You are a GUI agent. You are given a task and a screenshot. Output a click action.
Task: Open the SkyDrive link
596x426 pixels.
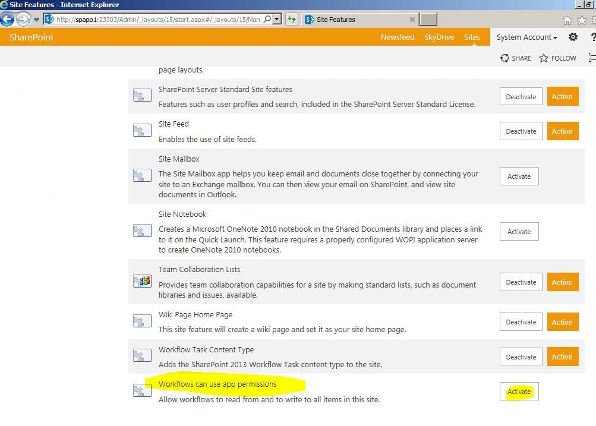tap(439, 37)
